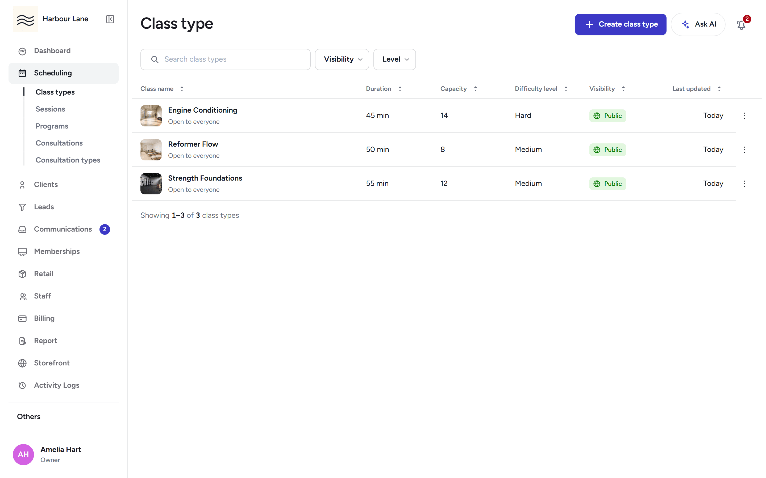This screenshot has width=766, height=478.
Task: Open the Visibility filter dropdown
Action: tap(342, 59)
